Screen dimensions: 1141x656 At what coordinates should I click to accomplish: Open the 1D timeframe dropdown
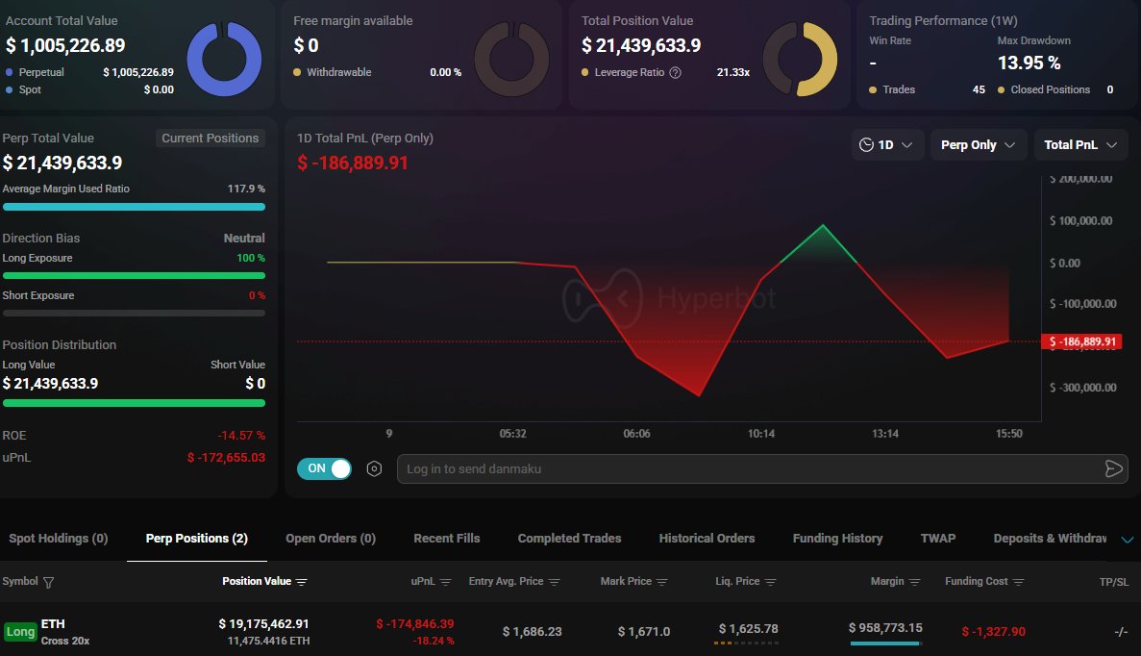pyautogui.click(x=887, y=145)
